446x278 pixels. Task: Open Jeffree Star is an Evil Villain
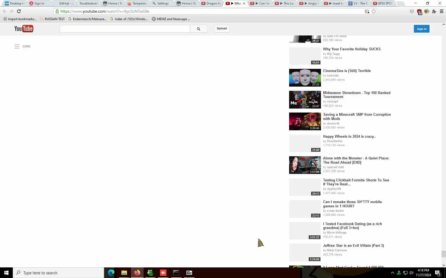353,246
